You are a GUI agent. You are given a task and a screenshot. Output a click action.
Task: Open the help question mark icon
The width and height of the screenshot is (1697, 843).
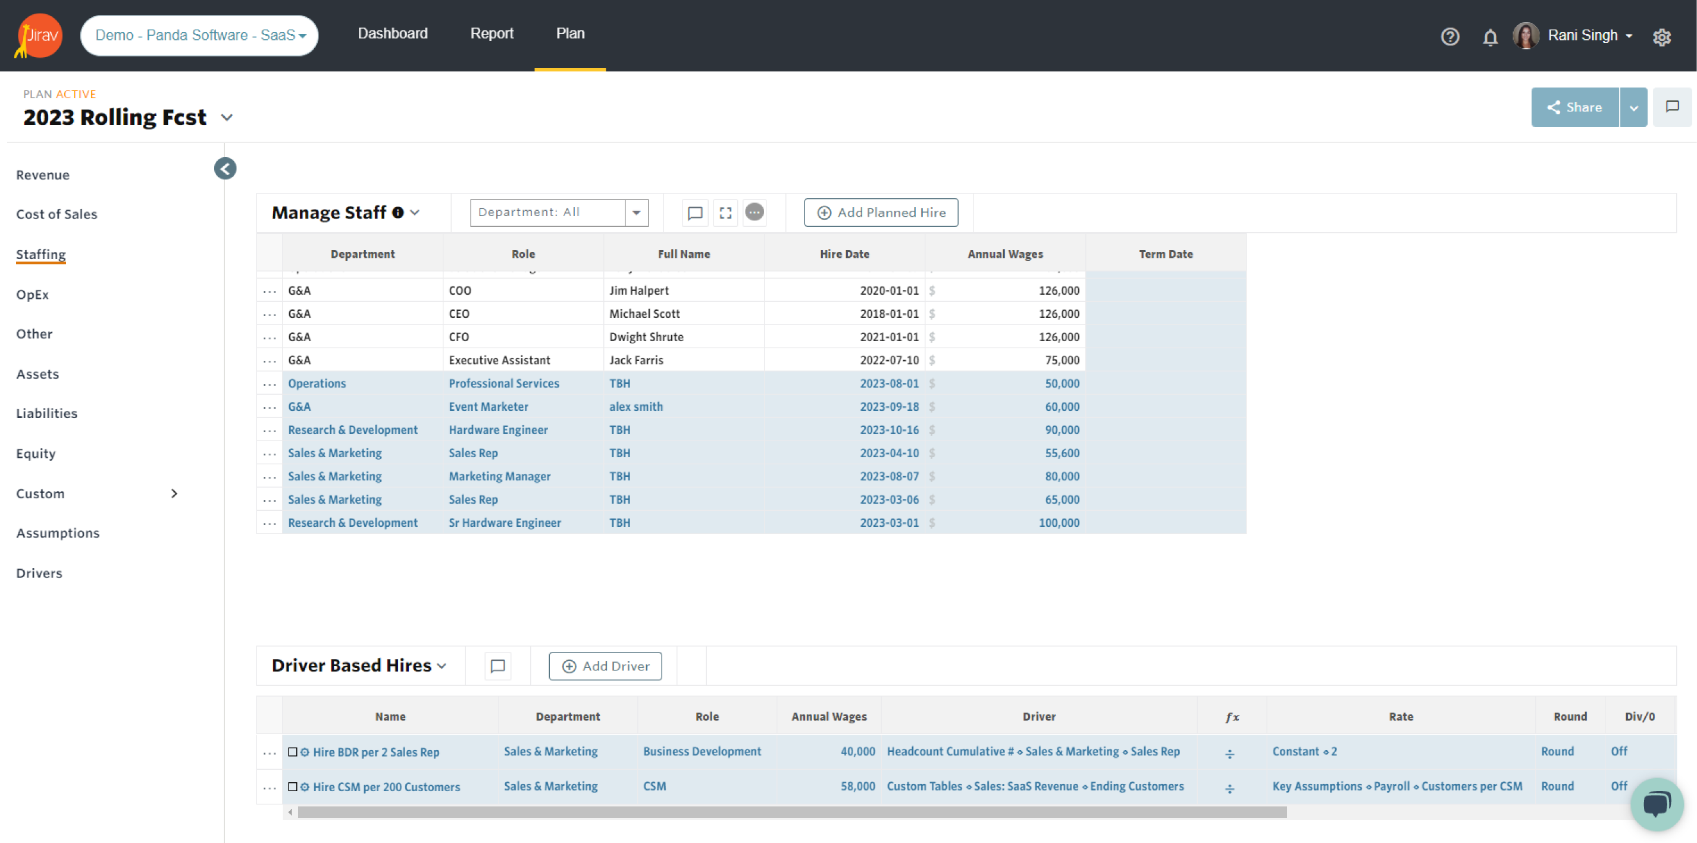(1449, 36)
